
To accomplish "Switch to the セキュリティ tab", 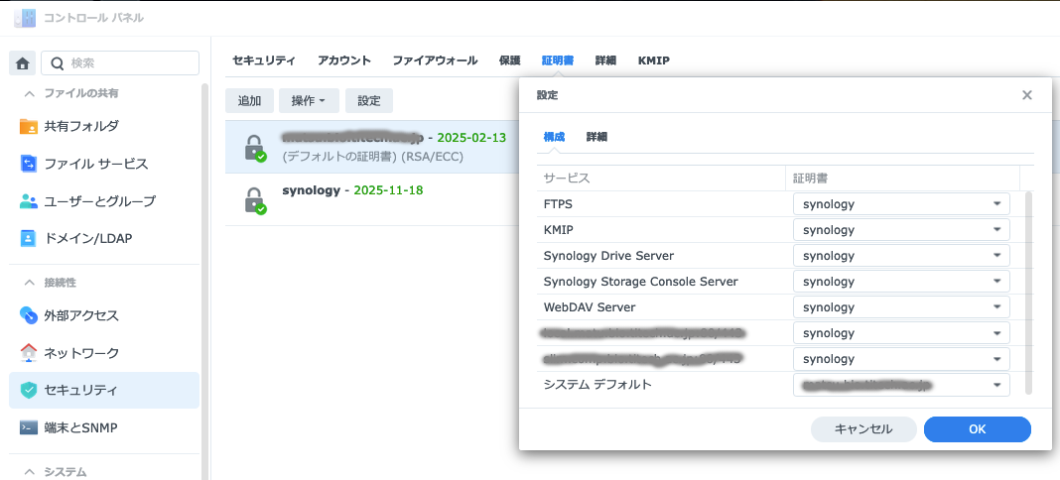I will coord(264,60).
